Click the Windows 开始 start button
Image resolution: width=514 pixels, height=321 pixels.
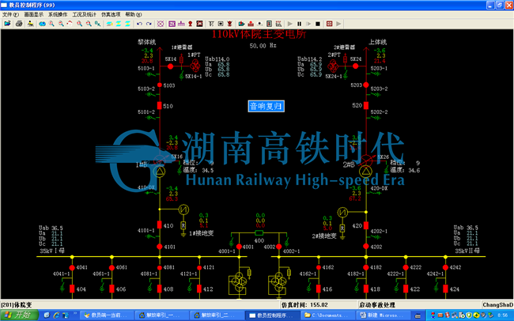pyautogui.click(x=19, y=315)
